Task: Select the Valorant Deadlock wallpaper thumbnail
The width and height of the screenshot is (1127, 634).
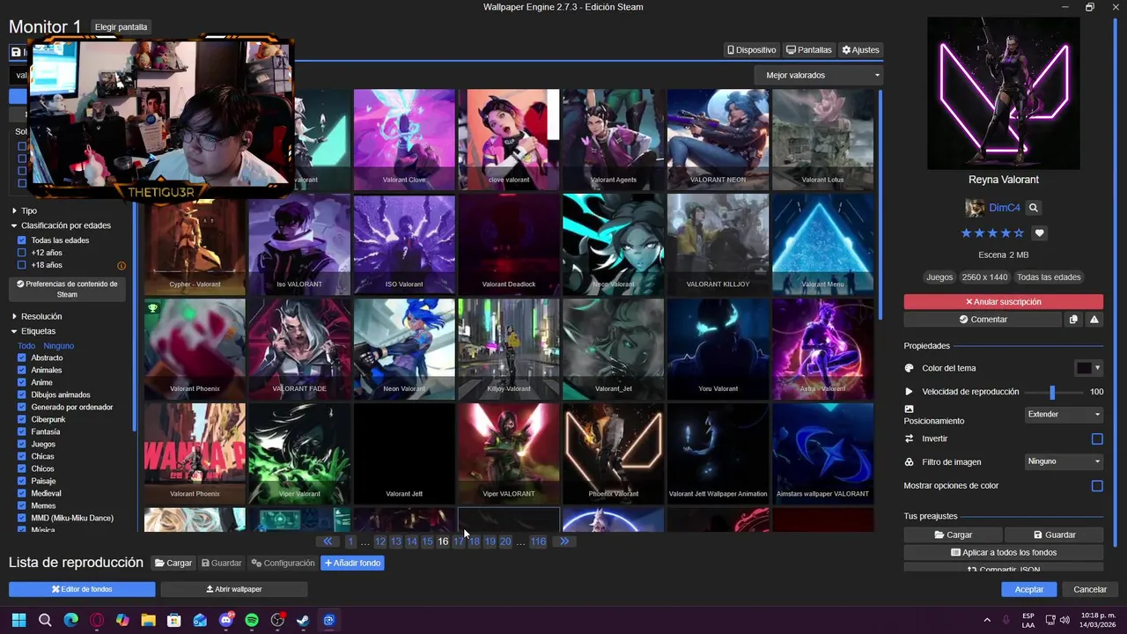Action: click(x=509, y=244)
